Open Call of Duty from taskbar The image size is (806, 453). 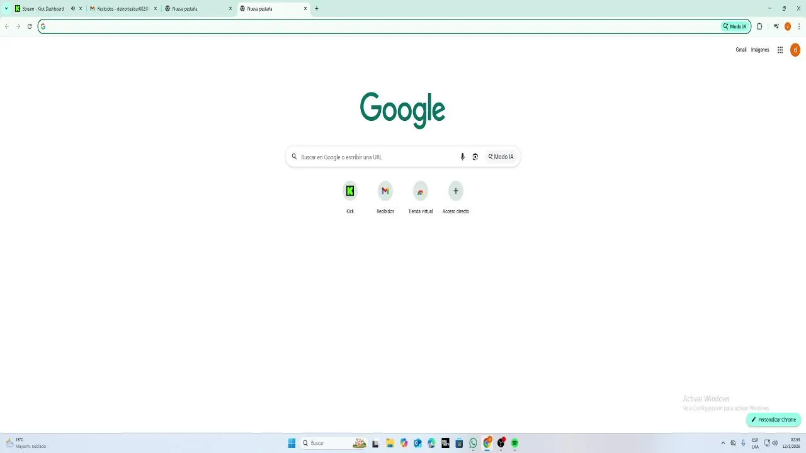(x=445, y=443)
